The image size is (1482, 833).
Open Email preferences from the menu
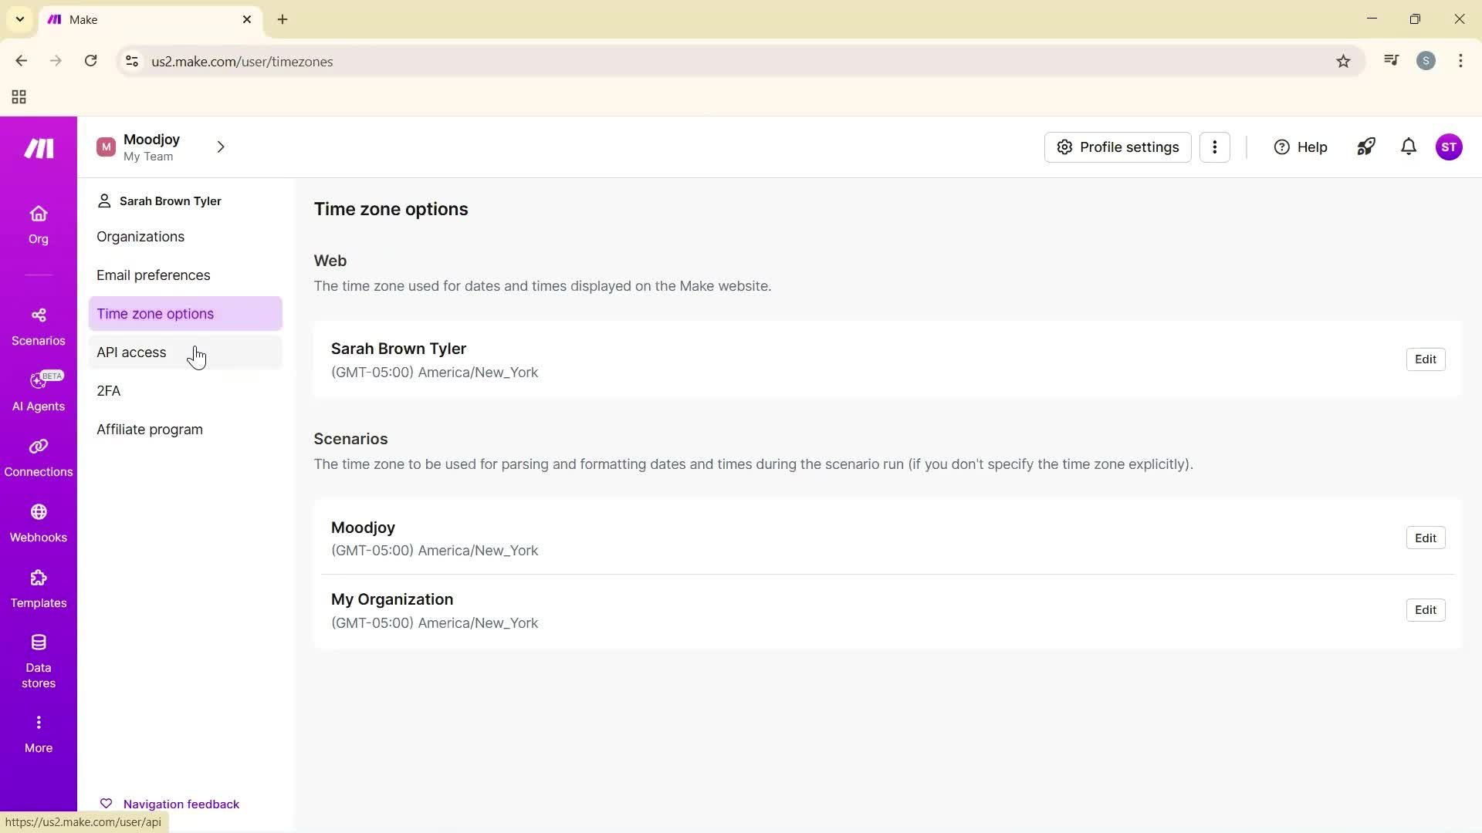point(153,275)
